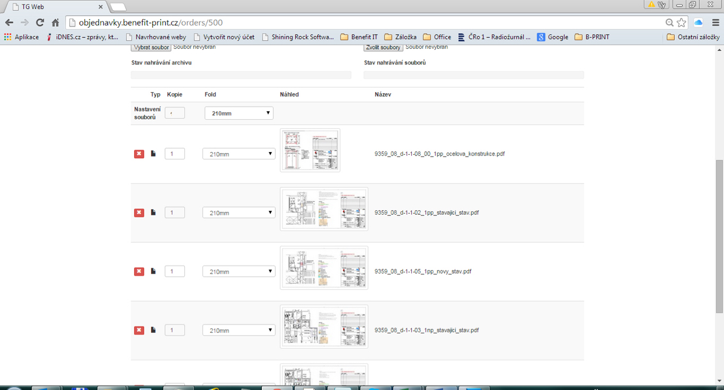Switch to the TG Web tab

tap(54, 7)
